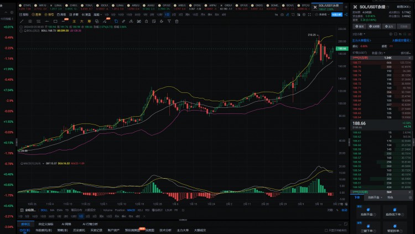Open the 周期 period dropdown
415x234 pixels.
[x=97, y=14]
